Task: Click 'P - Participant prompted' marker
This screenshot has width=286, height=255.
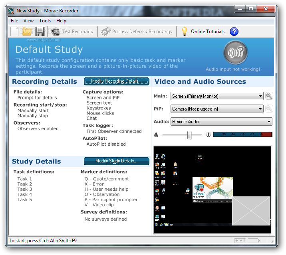Action: tap(111, 200)
